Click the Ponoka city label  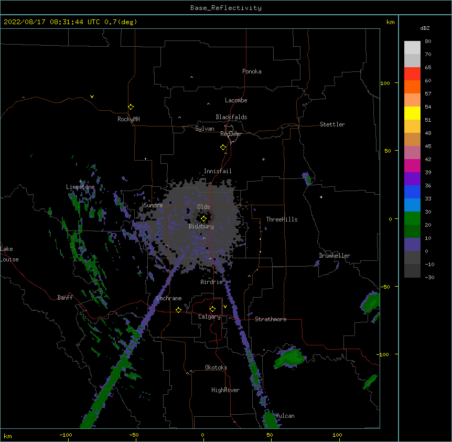(252, 71)
